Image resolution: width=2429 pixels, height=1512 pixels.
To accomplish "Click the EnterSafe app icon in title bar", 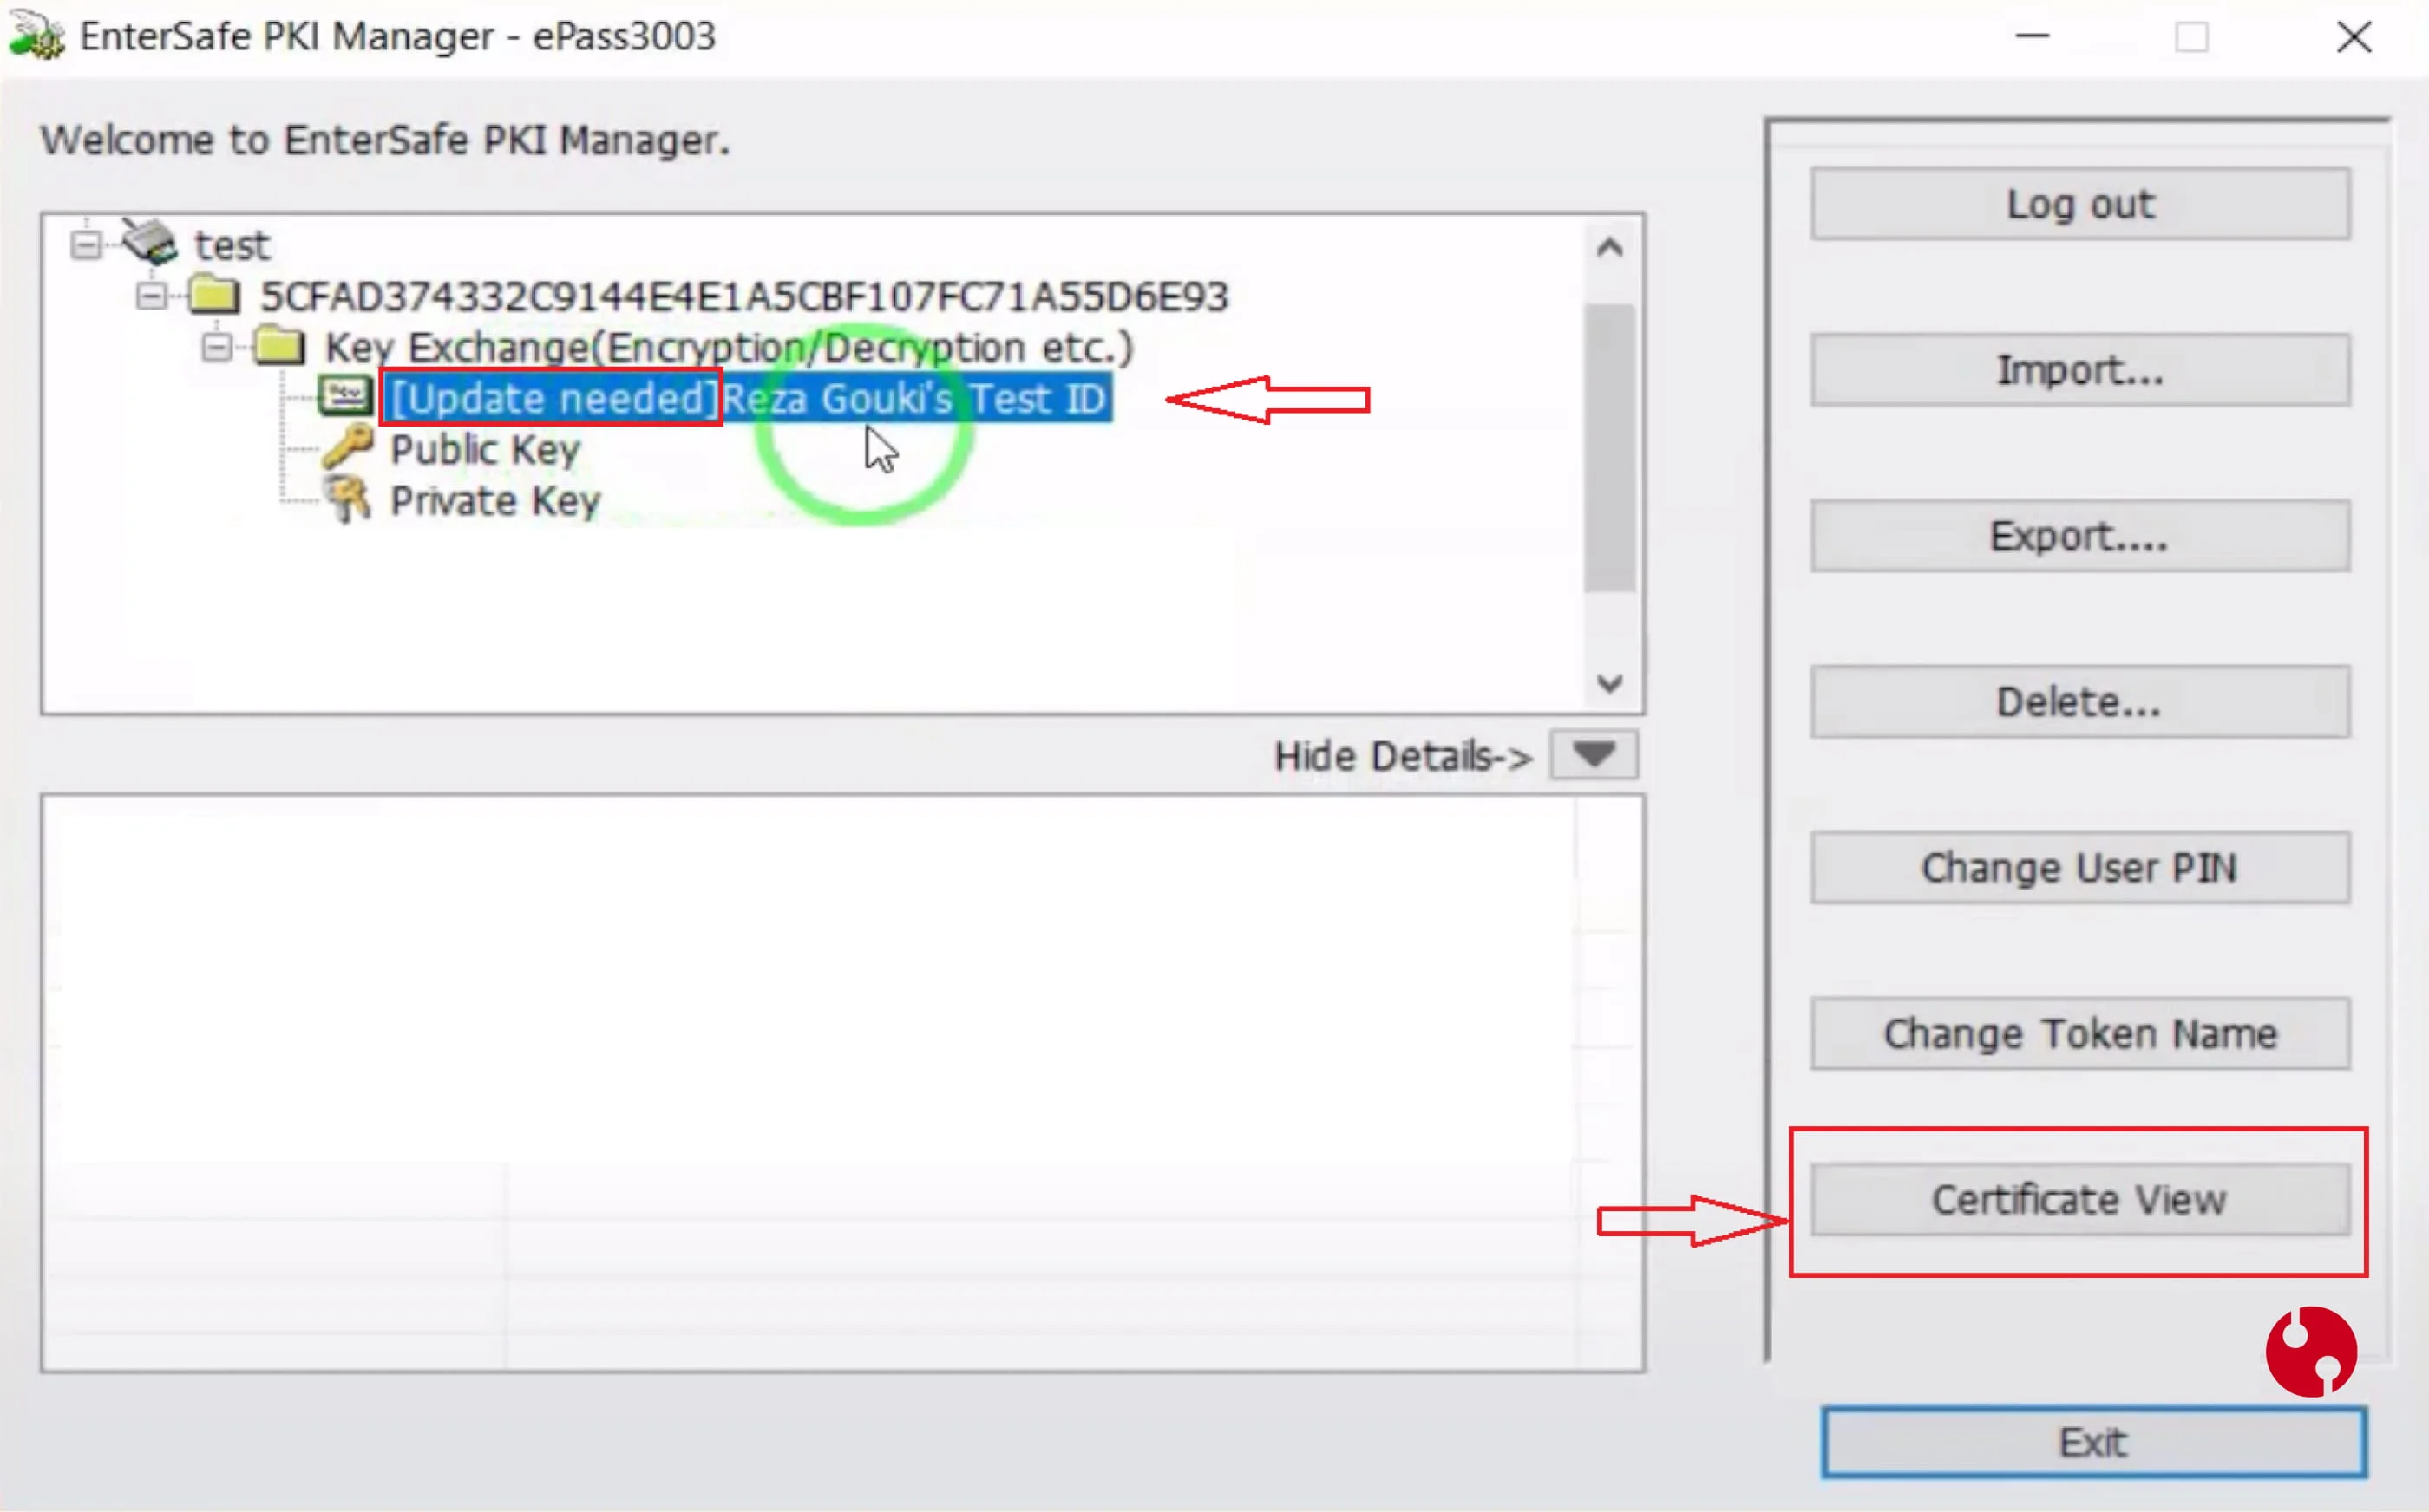I will 36,36.
